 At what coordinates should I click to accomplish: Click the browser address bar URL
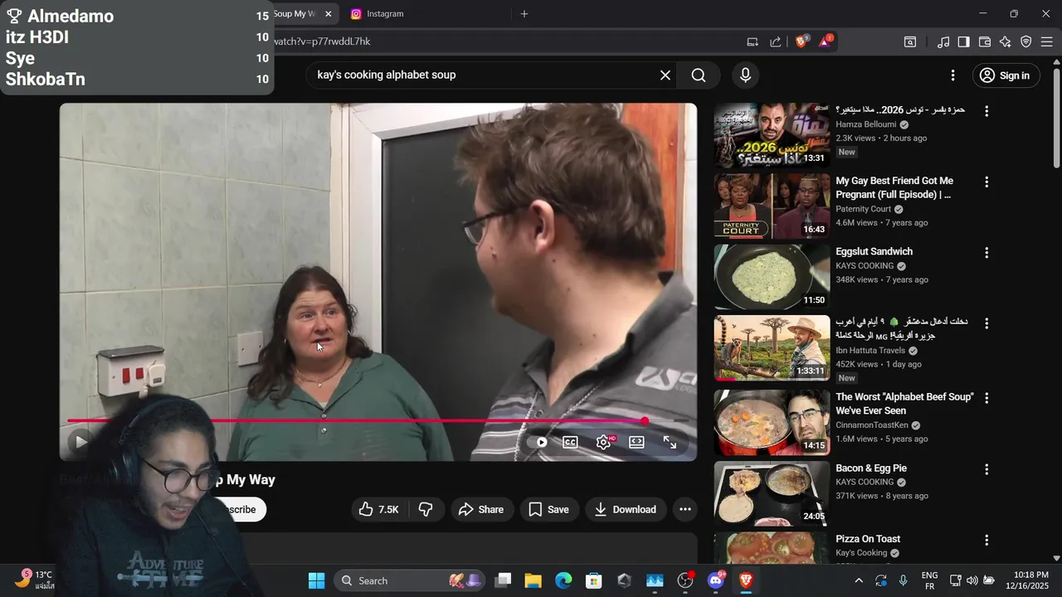pyautogui.click(x=322, y=41)
